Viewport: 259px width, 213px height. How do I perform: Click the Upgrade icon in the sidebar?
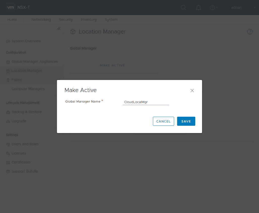(x=8, y=121)
